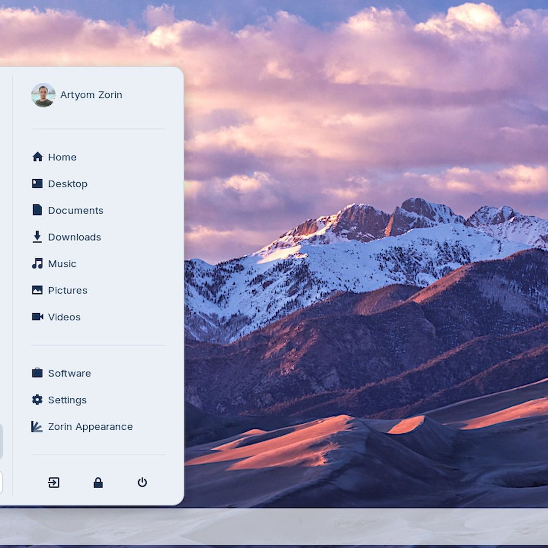
Task: Click the Artyom Zorin profile picture
Action: (x=43, y=95)
